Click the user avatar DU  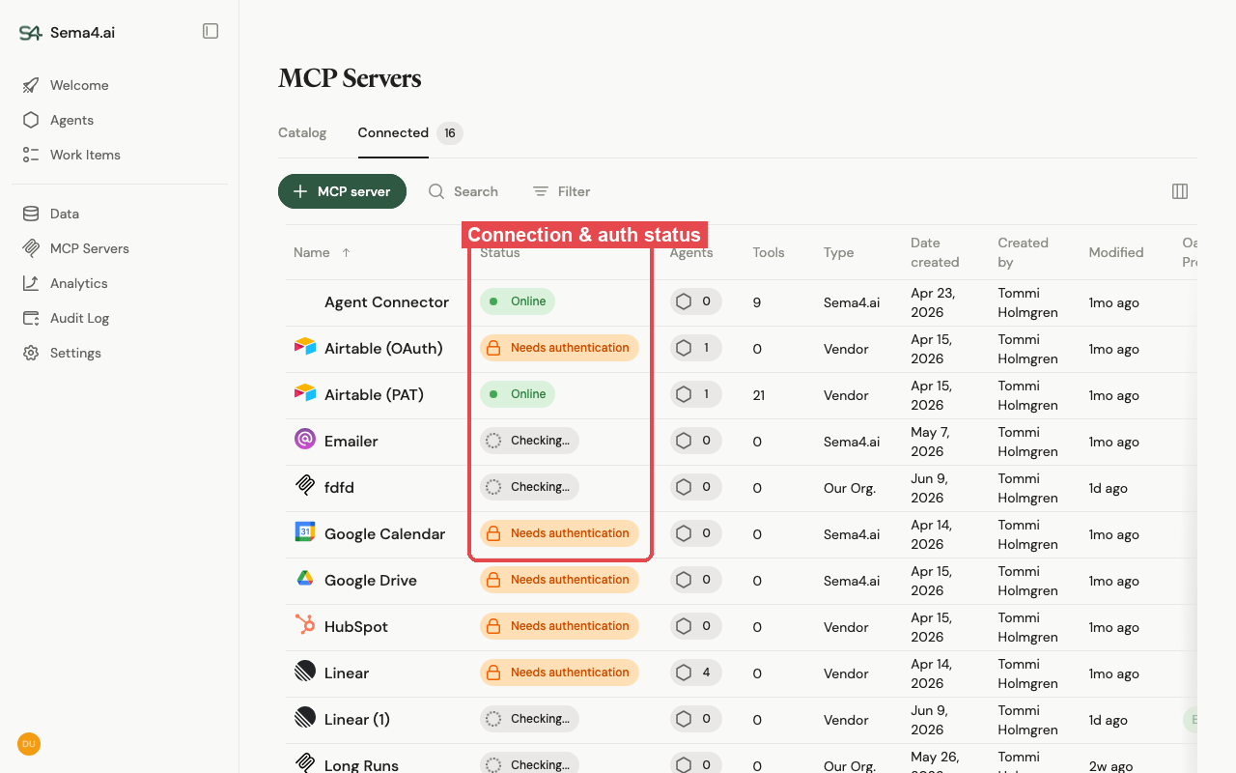coord(29,744)
